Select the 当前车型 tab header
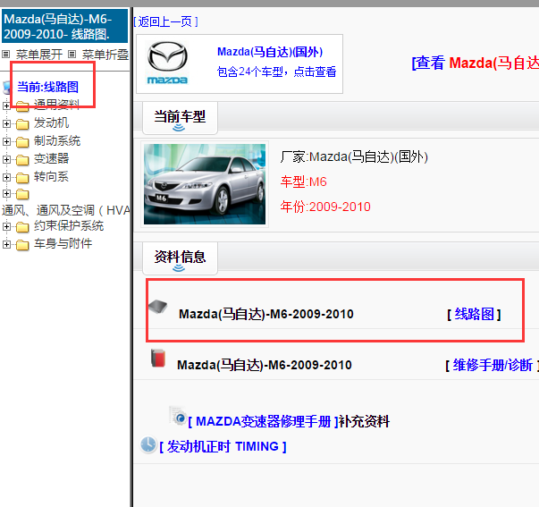The image size is (539, 507). pos(180,117)
